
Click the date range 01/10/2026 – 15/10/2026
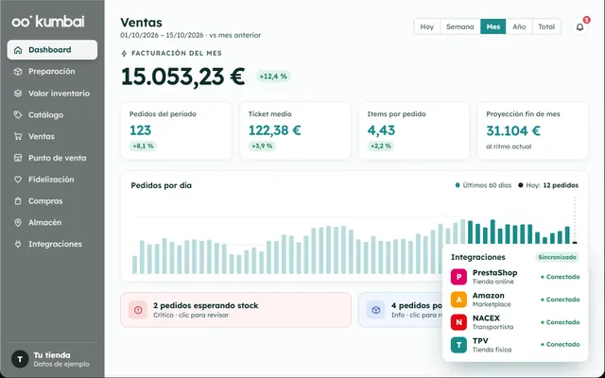[162, 35]
